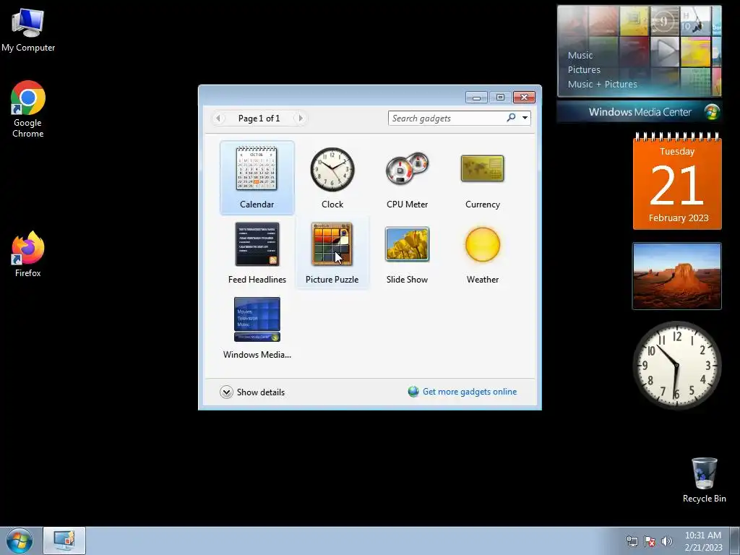Select Music + Pictures in Media Center gadget
740x555 pixels.
[x=602, y=84]
